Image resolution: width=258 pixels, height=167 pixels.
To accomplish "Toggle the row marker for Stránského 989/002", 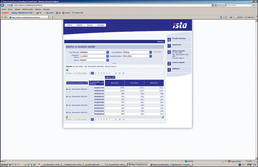I will click(67, 96).
